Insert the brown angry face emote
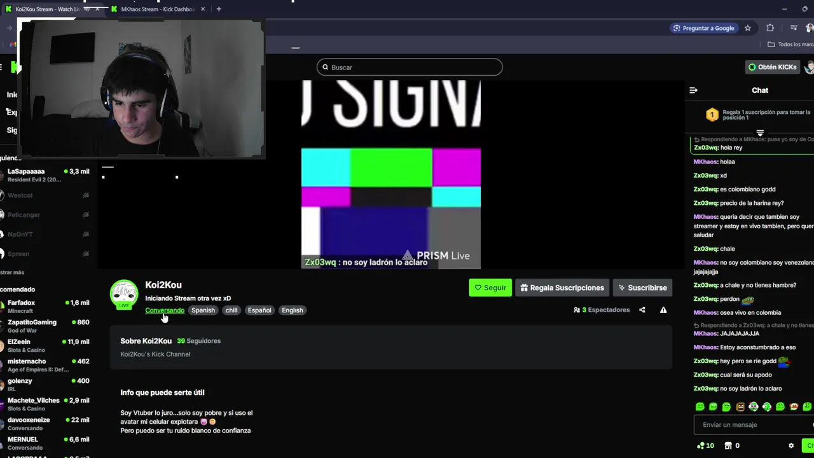The image size is (814, 458). click(740, 406)
